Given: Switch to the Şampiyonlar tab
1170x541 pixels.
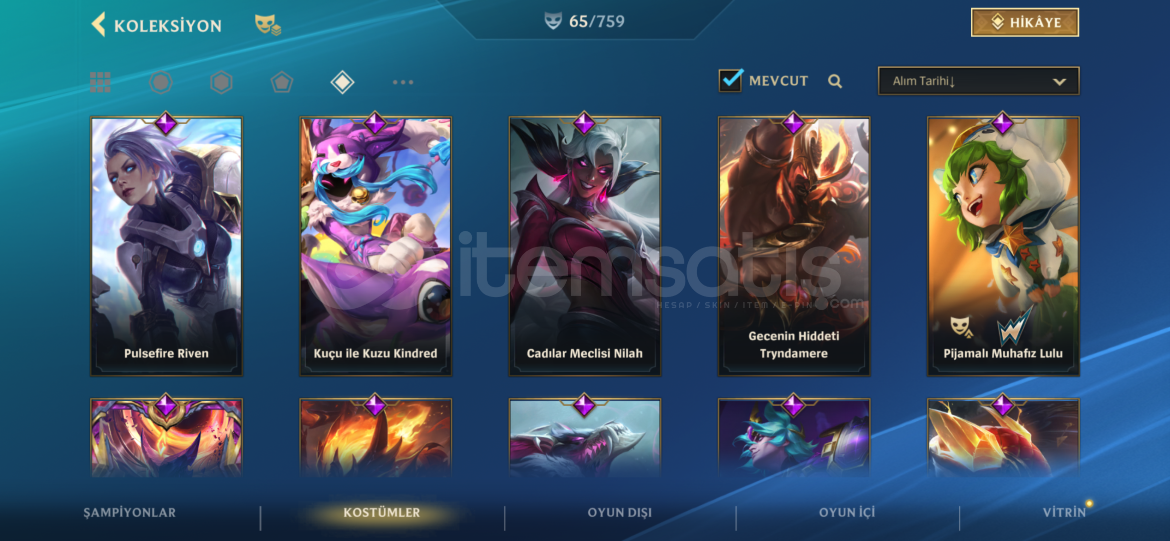Looking at the screenshot, I should [130, 512].
